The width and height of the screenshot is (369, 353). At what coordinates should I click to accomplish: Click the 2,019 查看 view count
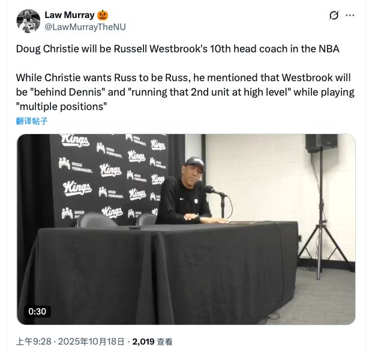[152, 342]
